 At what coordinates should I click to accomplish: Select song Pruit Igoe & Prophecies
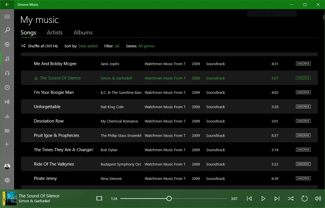pyautogui.click(x=169, y=135)
